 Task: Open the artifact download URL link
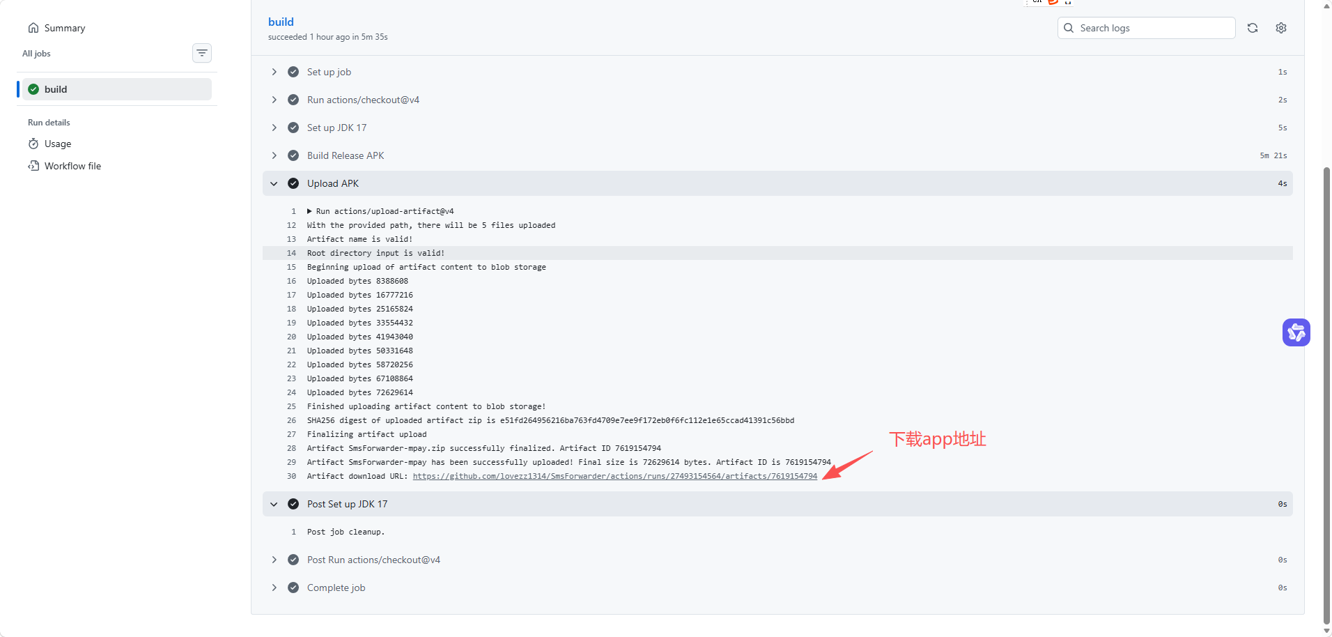click(x=614, y=476)
